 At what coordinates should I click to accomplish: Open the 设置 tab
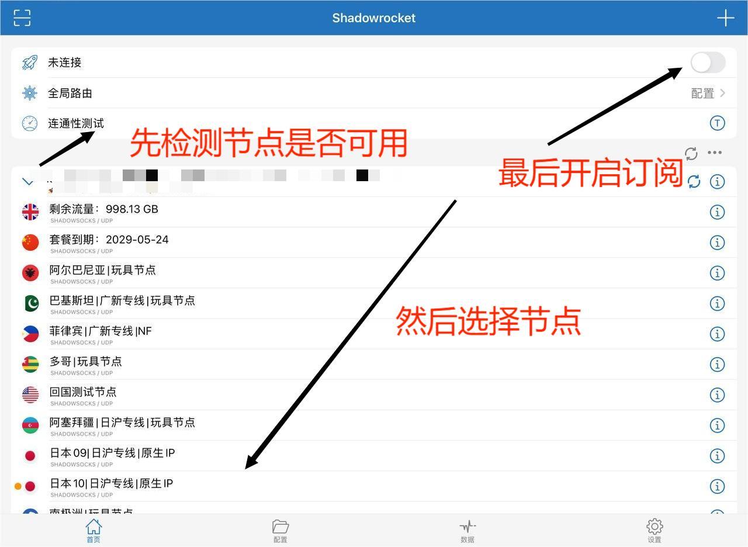(x=654, y=531)
